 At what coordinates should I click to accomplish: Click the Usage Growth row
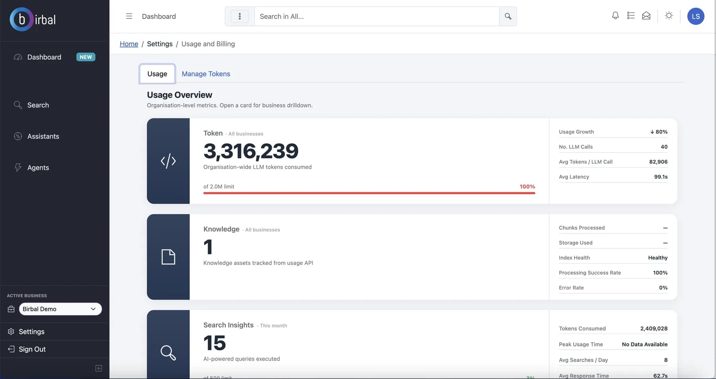pos(613,132)
